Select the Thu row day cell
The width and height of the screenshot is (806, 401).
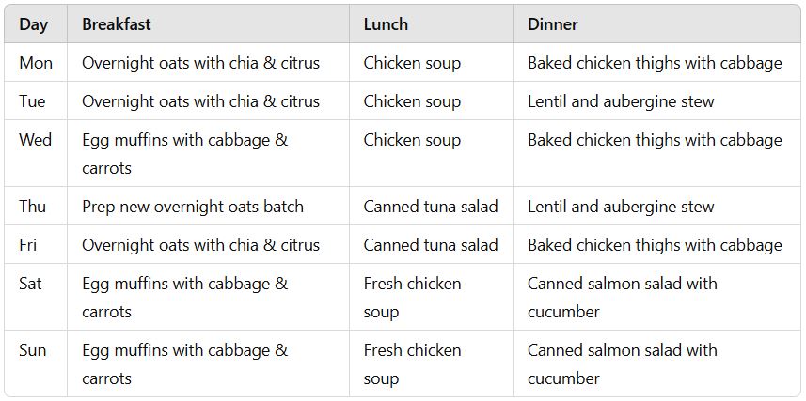pyautogui.click(x=33, y=207)
